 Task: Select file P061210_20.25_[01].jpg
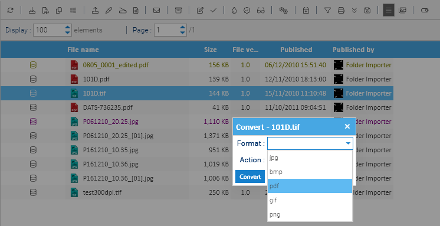coord(118,136)
